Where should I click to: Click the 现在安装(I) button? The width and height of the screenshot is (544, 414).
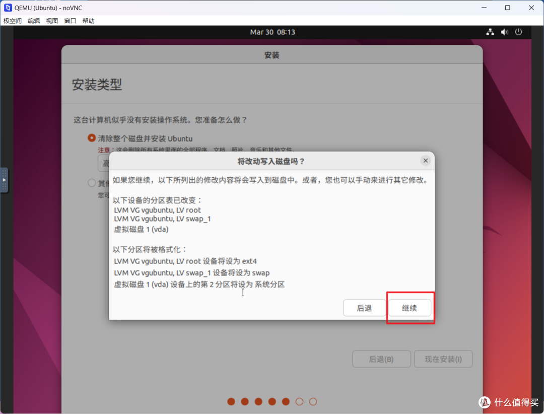pyautogui.click(x=443, y=359)
